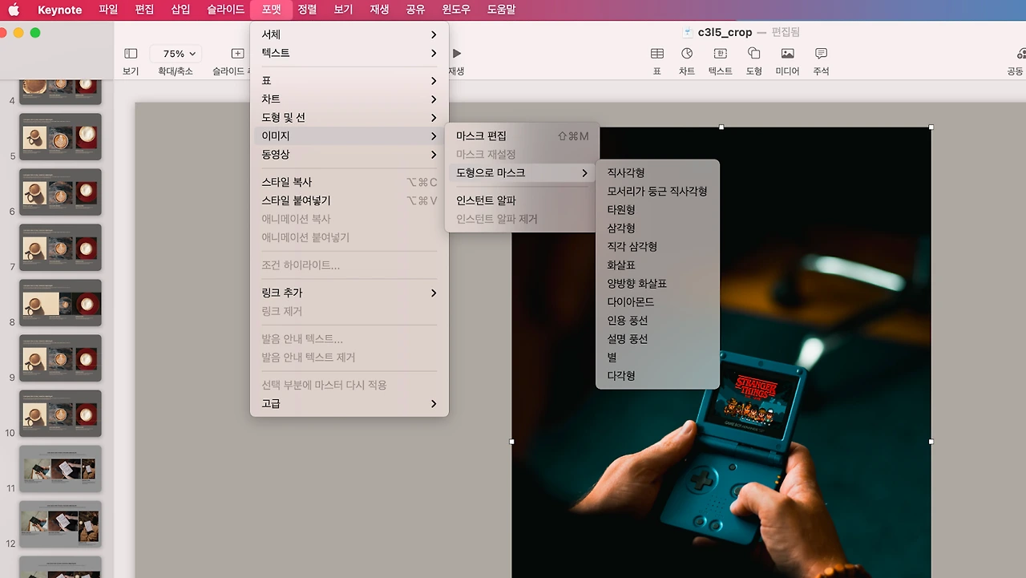Click the c3l5_crop document title
The height and width of the screenshot is (578, 1026).
[x=725, y=33]
